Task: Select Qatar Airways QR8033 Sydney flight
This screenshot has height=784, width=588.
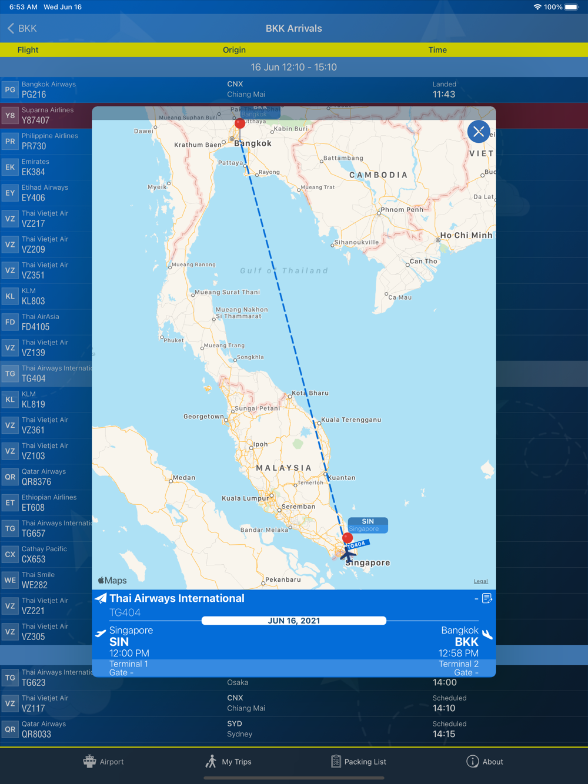Action: point(294,729)
